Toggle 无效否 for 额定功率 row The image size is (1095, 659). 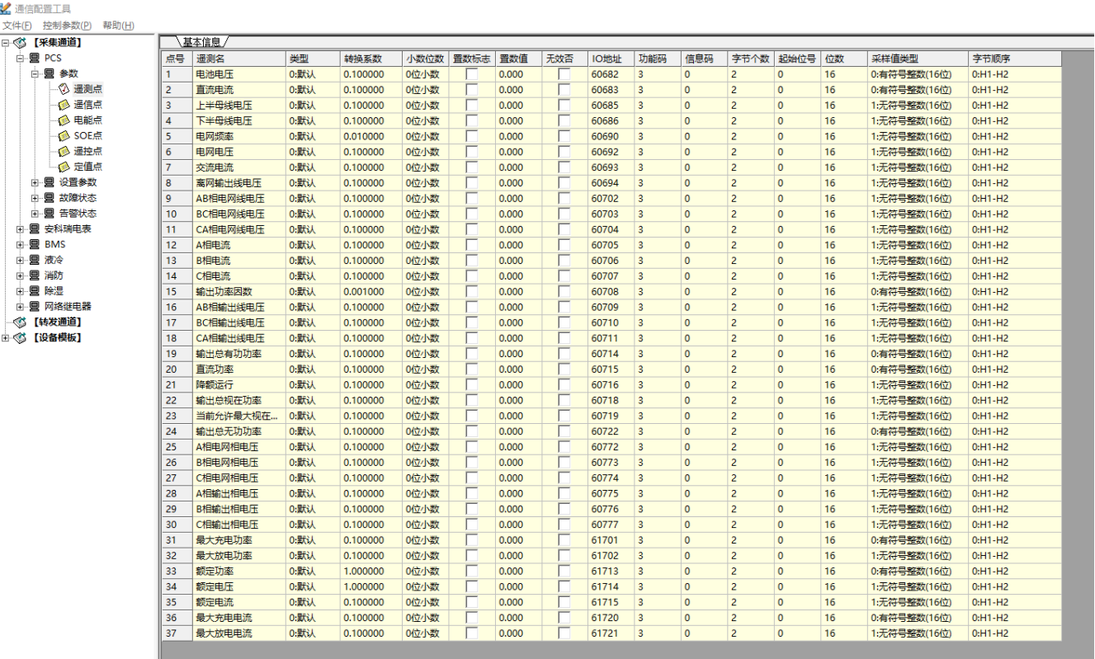point(564,571)
